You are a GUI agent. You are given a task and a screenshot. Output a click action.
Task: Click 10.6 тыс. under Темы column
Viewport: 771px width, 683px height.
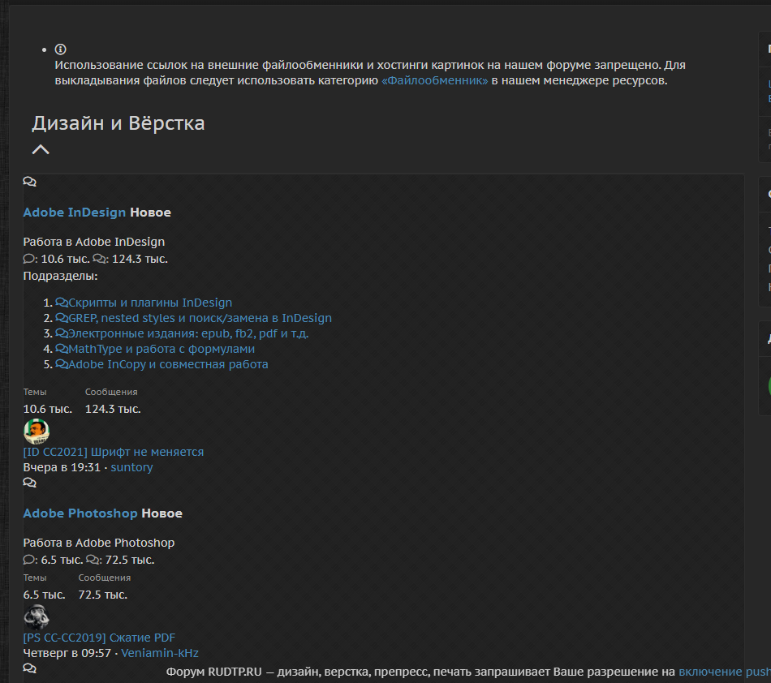click(x=48, y=409)
